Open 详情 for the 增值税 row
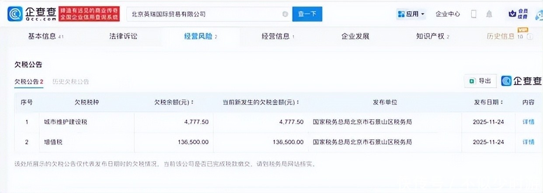 click(528, 142)
